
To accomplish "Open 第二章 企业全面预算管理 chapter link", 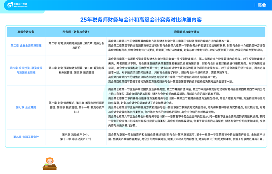I will click(26, 45).
